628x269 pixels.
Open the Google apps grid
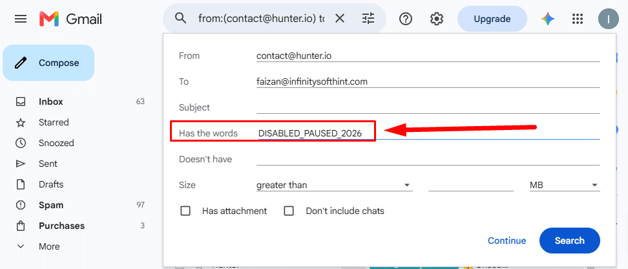[577, 19]
